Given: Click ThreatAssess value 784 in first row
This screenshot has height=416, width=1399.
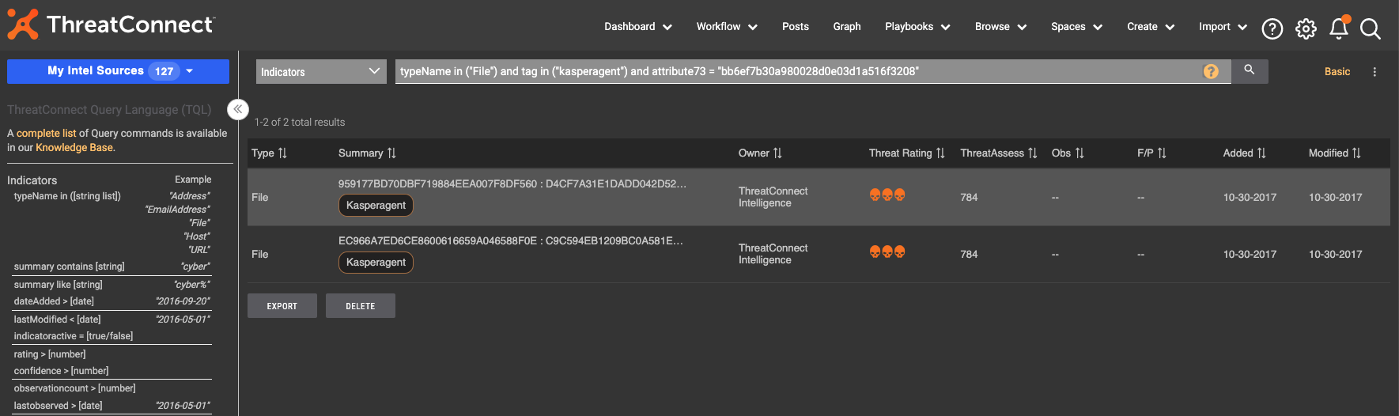Looking at the screenshot, I should (x=969, y=198).
